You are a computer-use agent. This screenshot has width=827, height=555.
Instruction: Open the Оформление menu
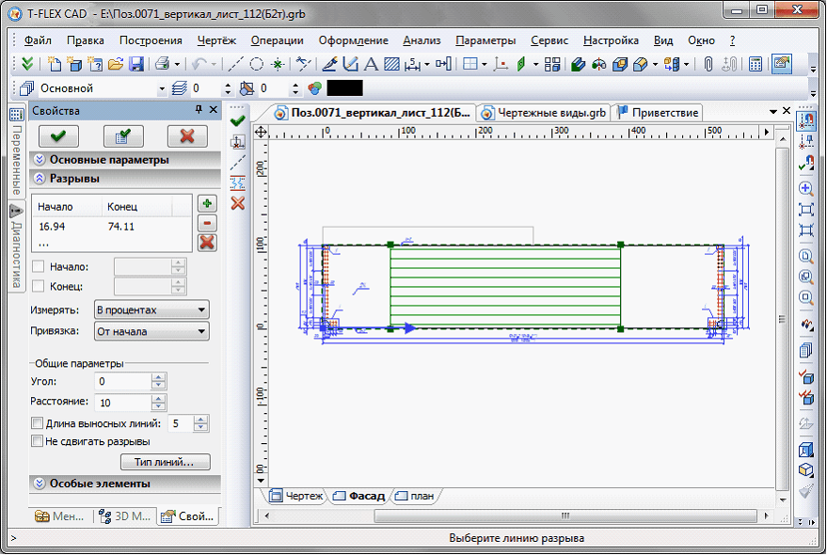pos(354,40)
